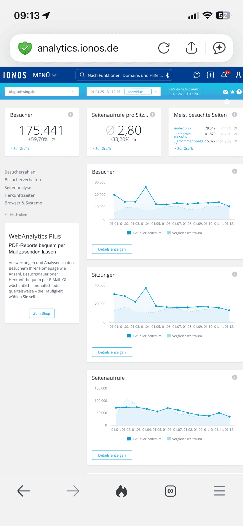Go to Besucherverhalten section

(x=23, y=180)
